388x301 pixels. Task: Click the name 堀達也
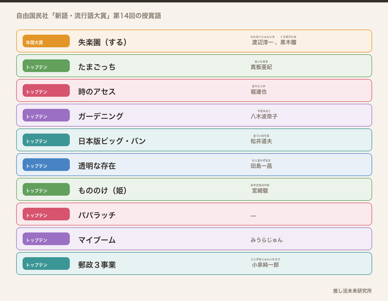259,92
